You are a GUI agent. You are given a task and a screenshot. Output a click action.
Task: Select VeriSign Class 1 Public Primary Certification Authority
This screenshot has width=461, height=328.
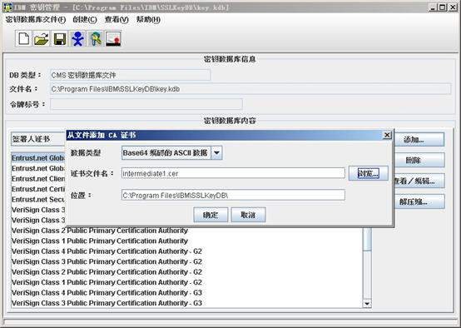point(187,241)
